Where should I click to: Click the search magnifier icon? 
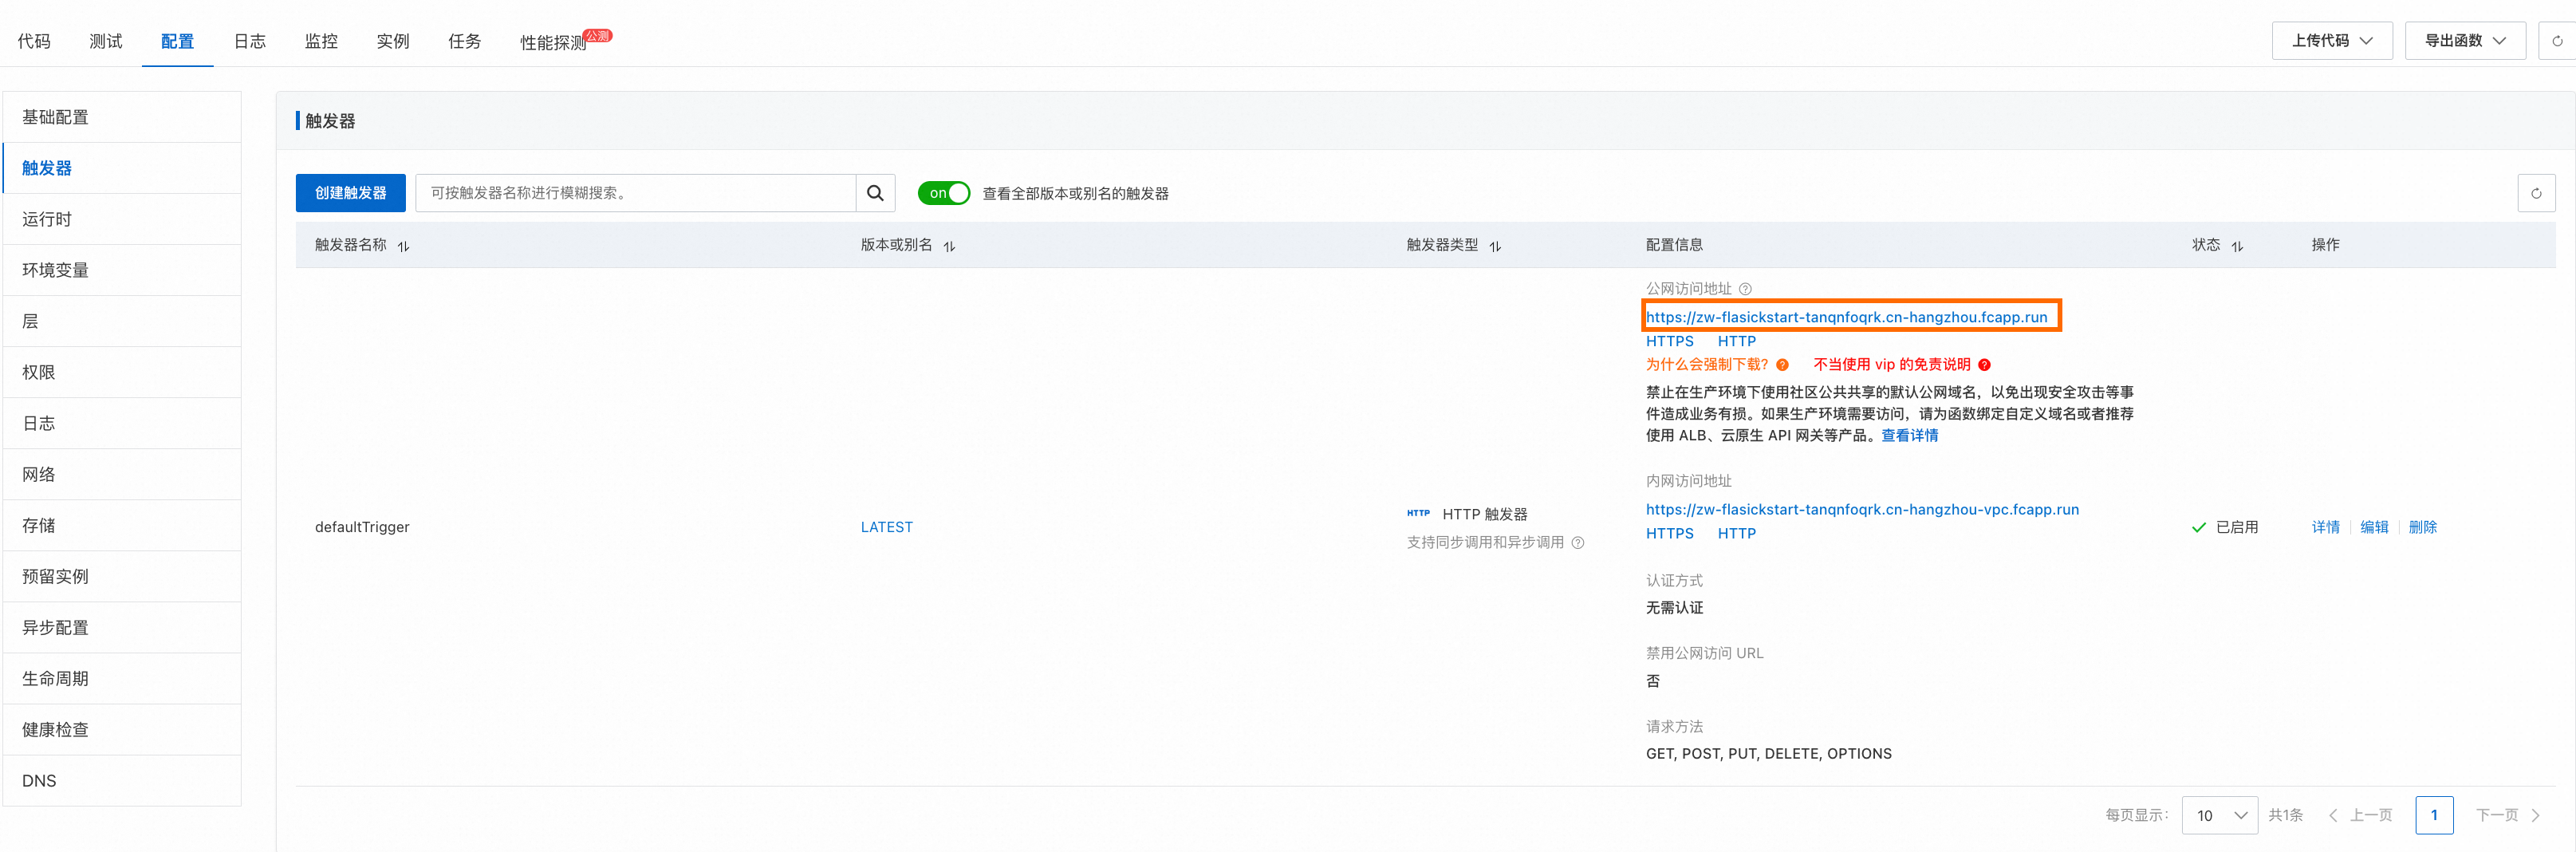[875, 193]
